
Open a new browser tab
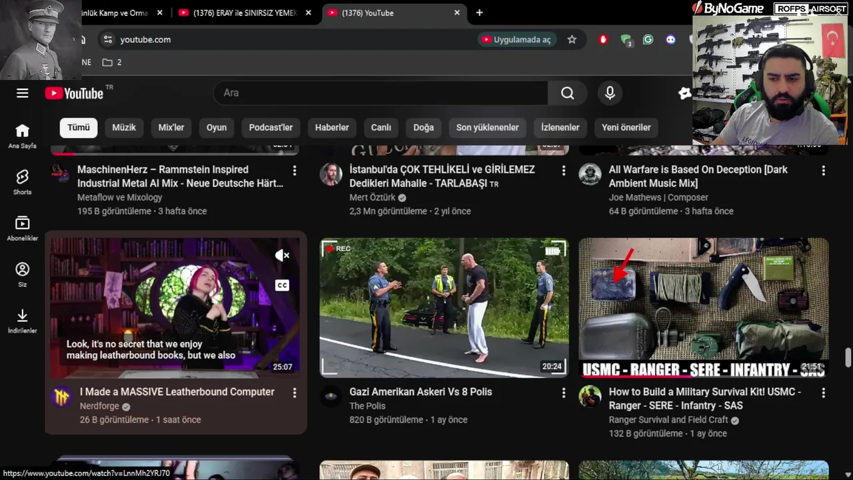tap(479, 13)
